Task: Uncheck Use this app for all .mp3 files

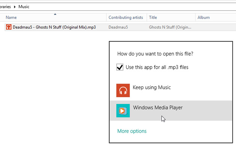Action: point(120,67)
